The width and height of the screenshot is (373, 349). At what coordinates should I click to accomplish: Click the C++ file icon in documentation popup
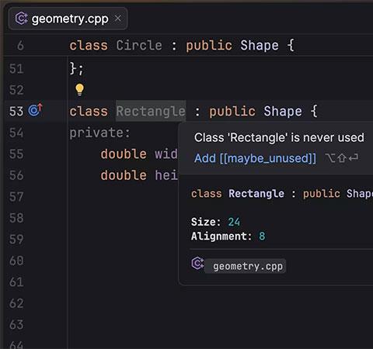click(197, 264)
